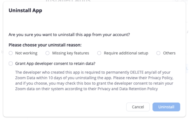Click the data deletion policy description paragraph
The image size is (189, 120).
click(94, 81)
